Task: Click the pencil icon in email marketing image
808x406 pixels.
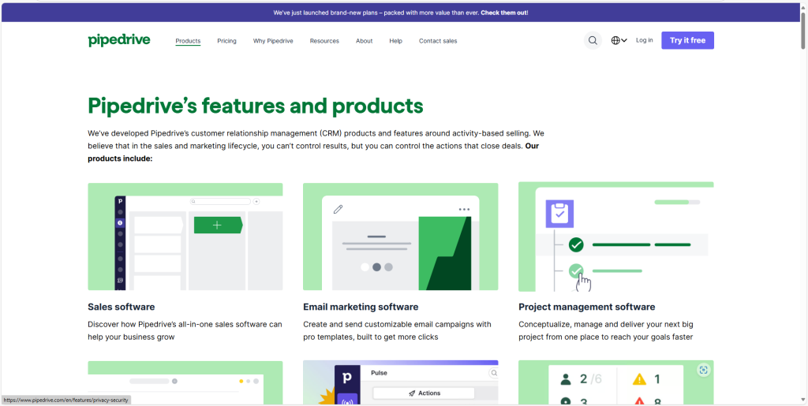Action: [x=339, y=209]
